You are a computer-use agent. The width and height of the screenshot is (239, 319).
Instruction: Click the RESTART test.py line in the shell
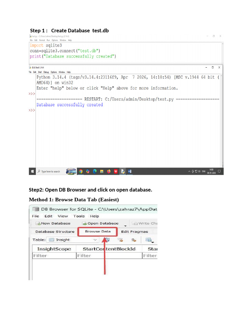[128, 99]
